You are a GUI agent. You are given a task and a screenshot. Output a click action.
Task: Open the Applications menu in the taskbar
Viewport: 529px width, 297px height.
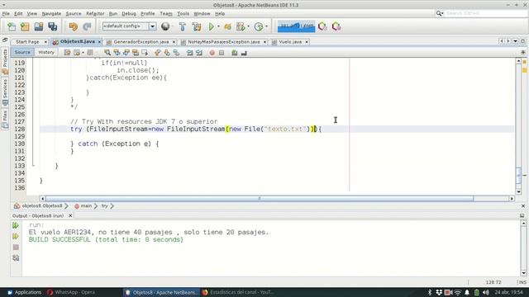pos(24,292)
